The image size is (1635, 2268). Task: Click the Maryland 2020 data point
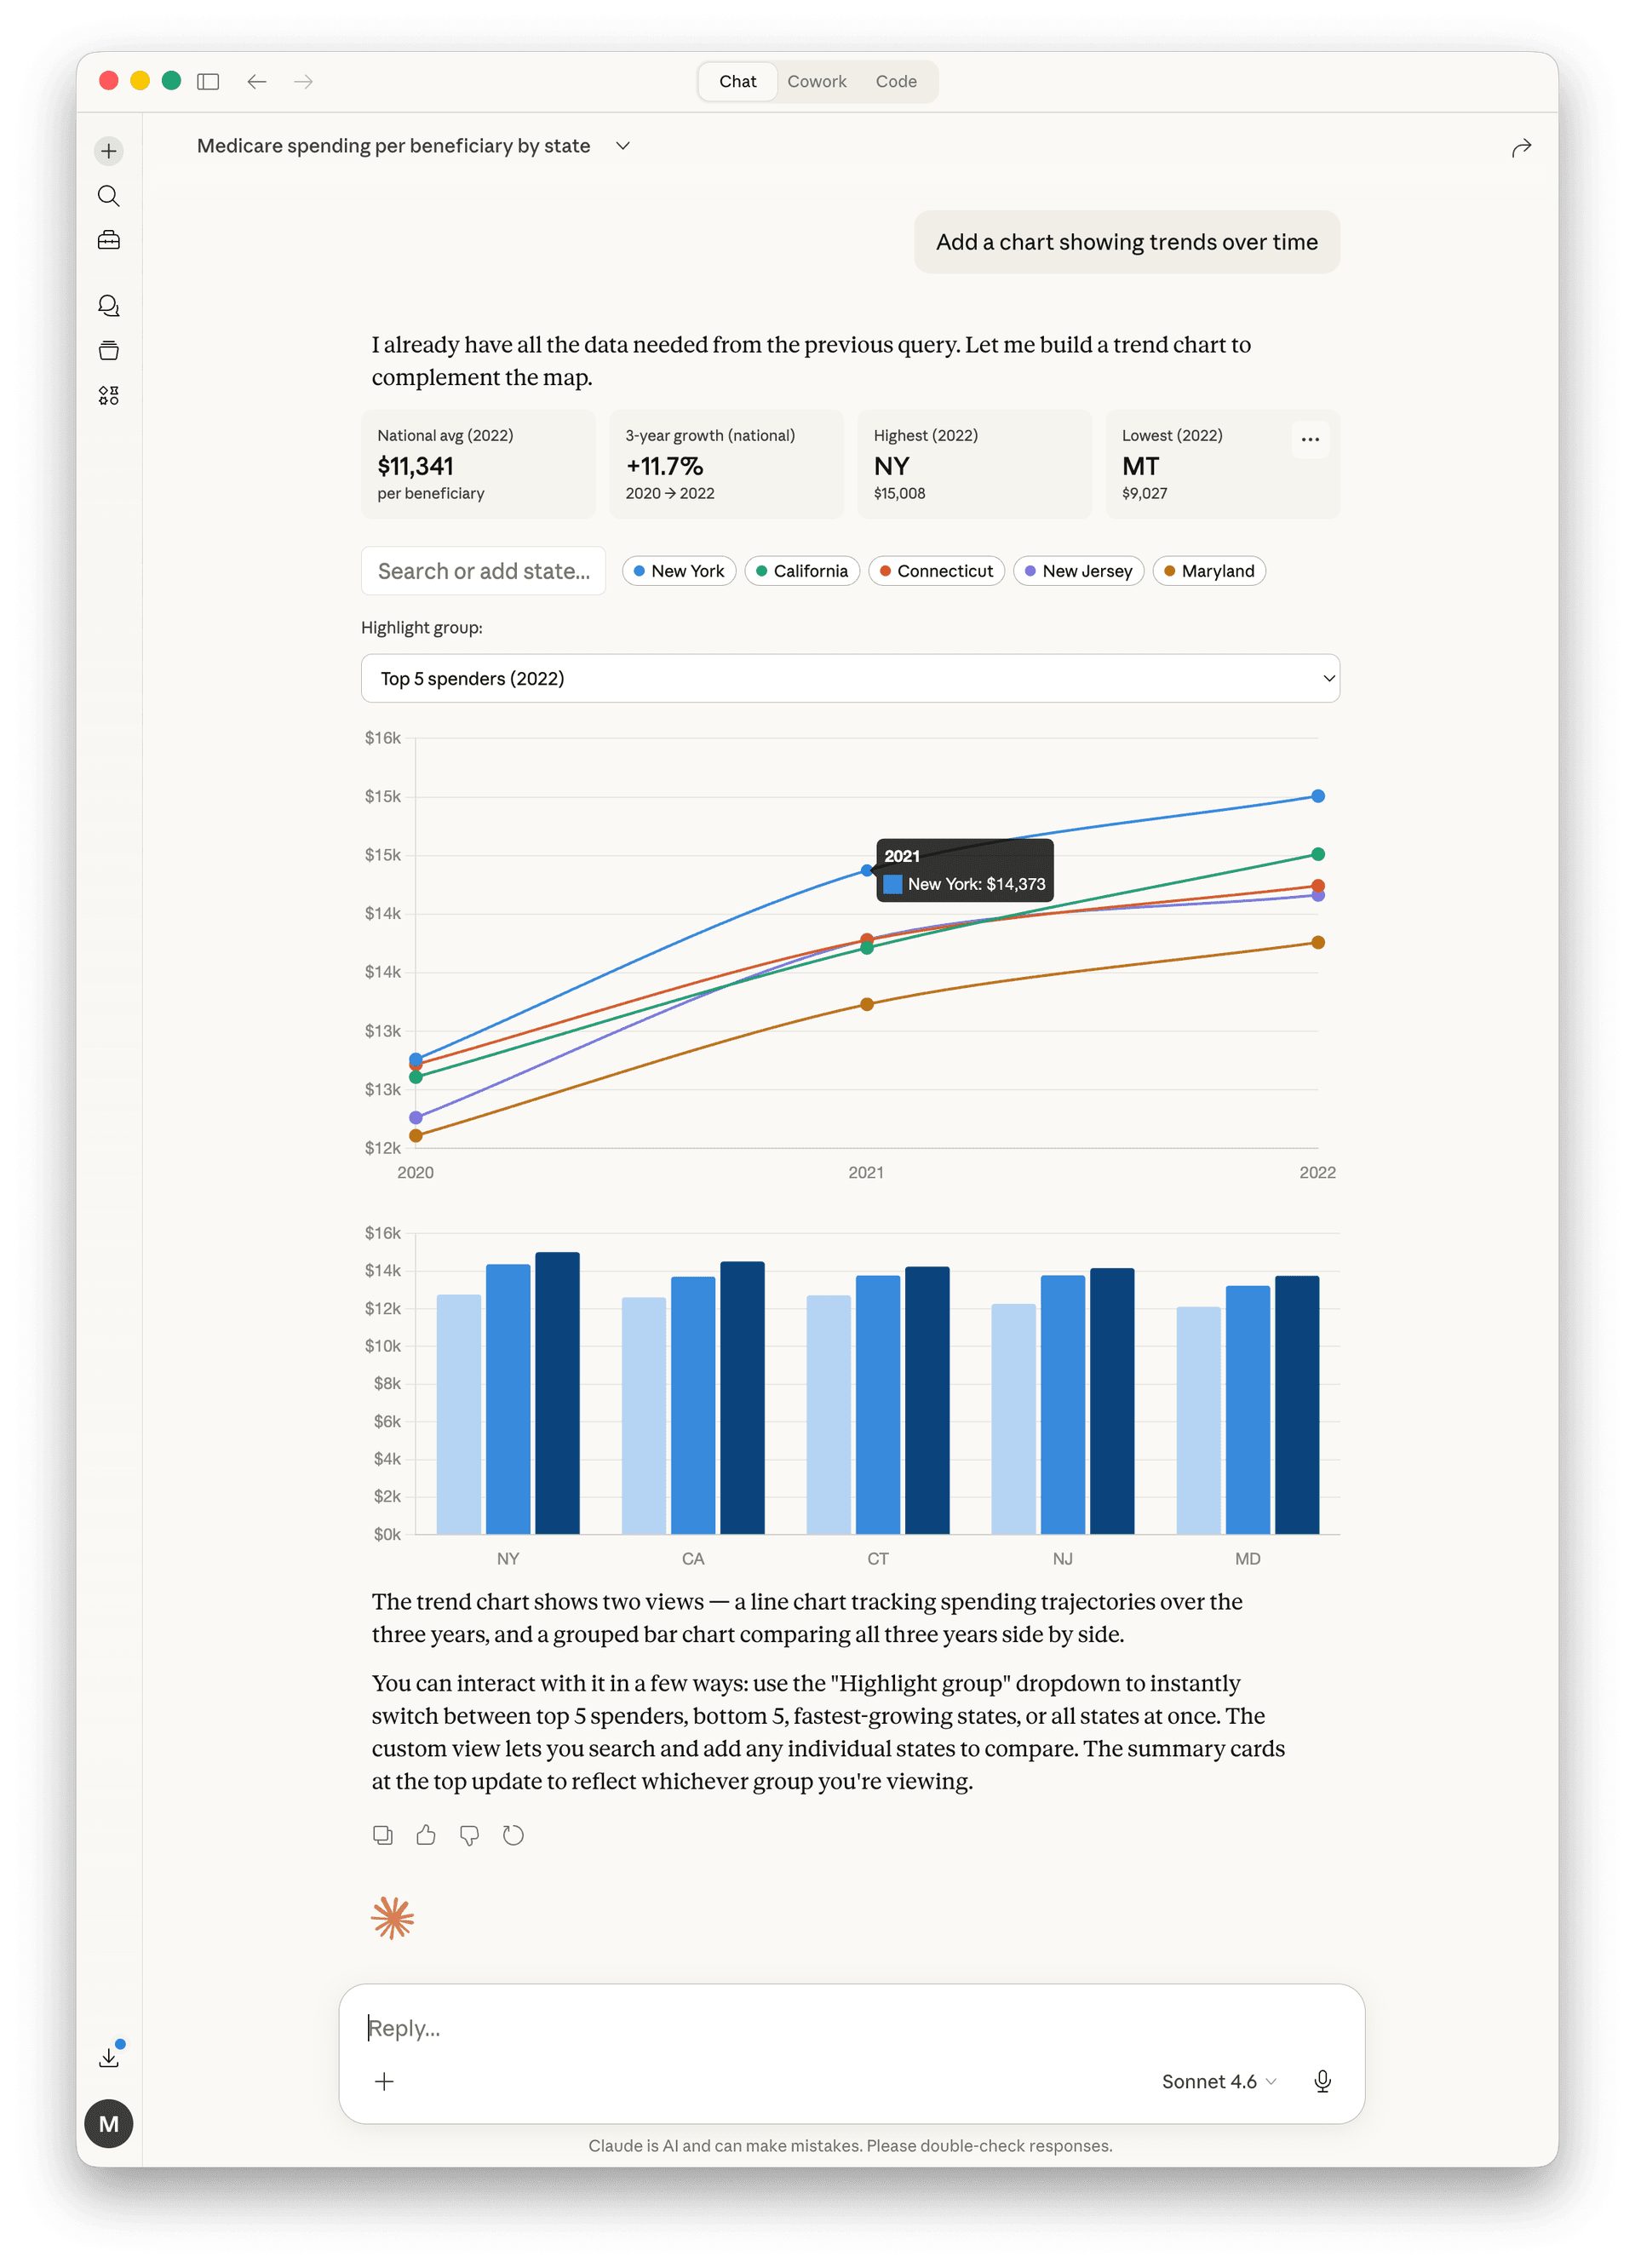tap(416, 1135)
